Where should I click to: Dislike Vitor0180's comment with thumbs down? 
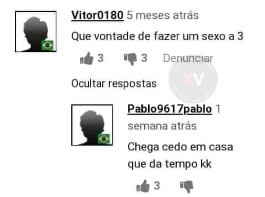coord(130,59)
